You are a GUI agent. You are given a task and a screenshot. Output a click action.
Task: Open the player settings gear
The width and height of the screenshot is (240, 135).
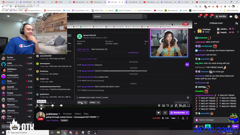click(159, 105)
